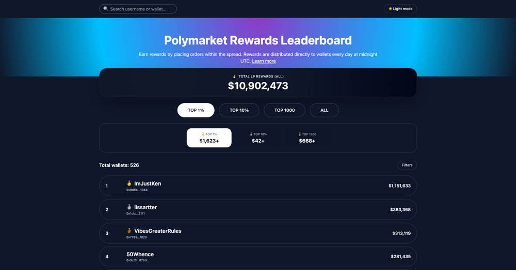Toggle Light mode
The height and width of the screenshot is (270, 516).
[400, 9]
